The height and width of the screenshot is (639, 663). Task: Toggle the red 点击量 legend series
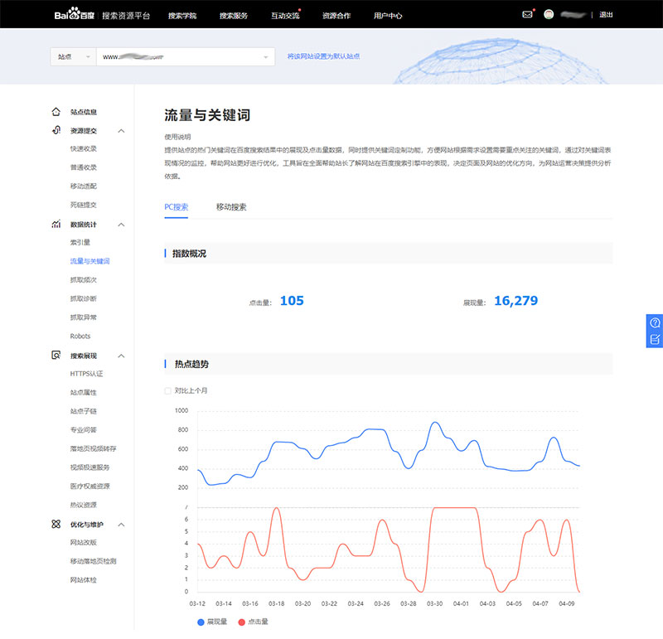242,622
